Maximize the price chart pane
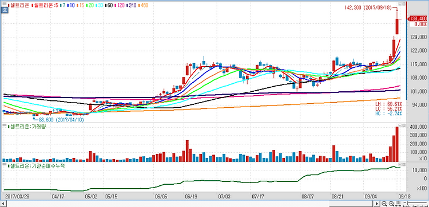 point(404,4)
